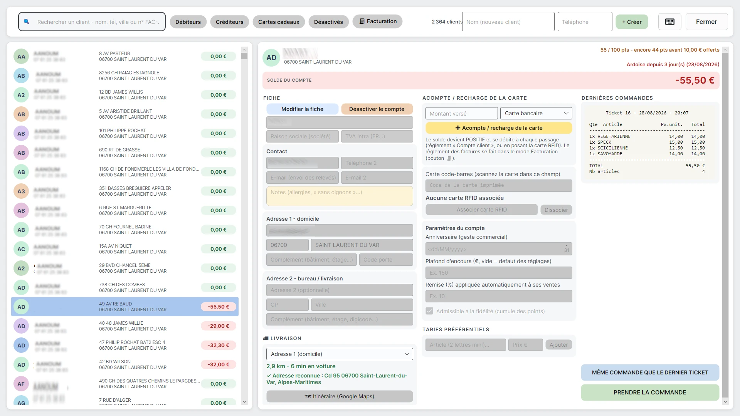Click the Montant versé field
Viewport: 740px width, 416px height.
[462, 113]
